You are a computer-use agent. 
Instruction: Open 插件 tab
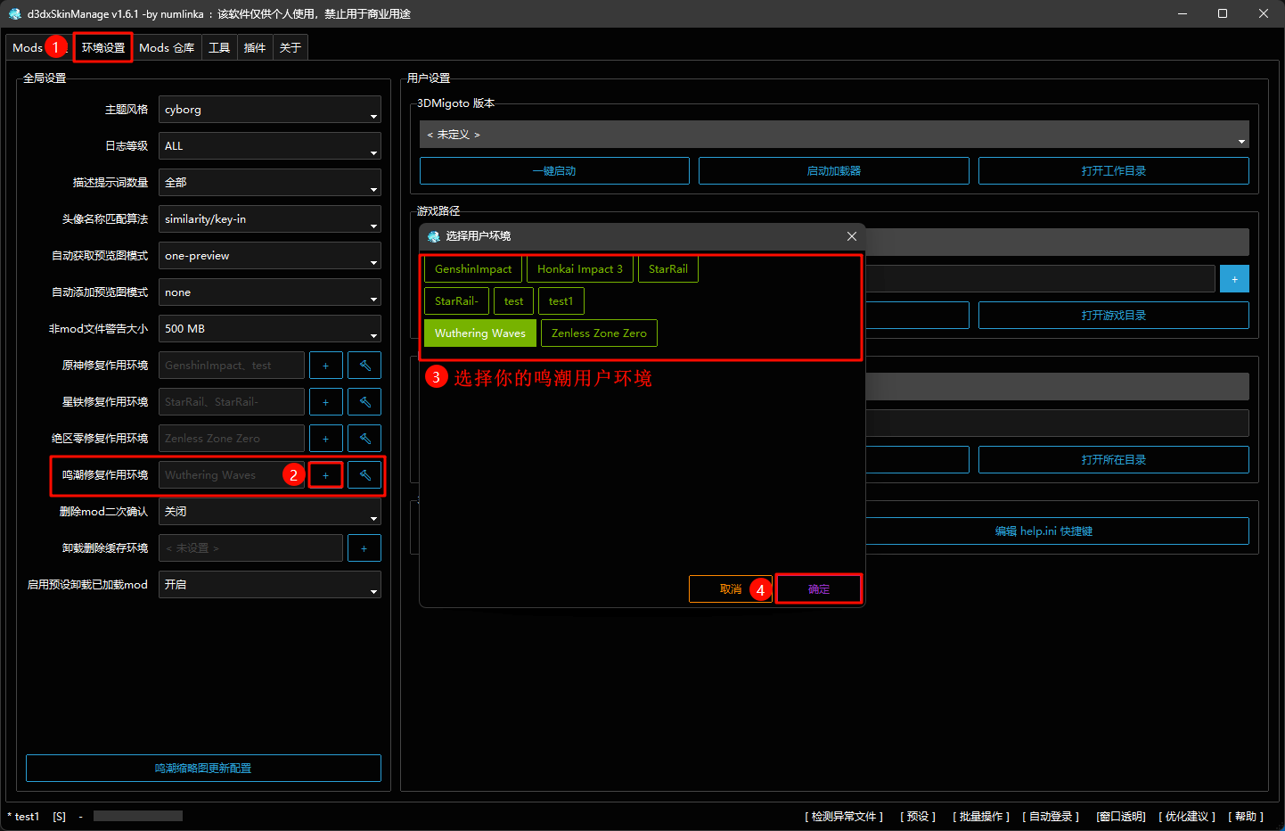pyautogui.click(x=255, y=47)
